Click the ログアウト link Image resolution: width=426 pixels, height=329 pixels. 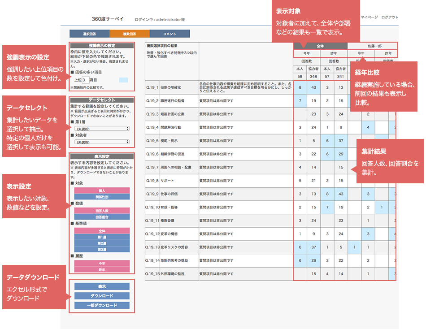tap(389, 17)
